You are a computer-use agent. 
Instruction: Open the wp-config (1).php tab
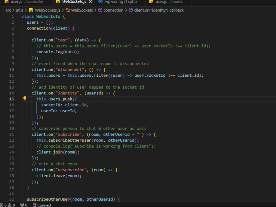pos(121,2)
